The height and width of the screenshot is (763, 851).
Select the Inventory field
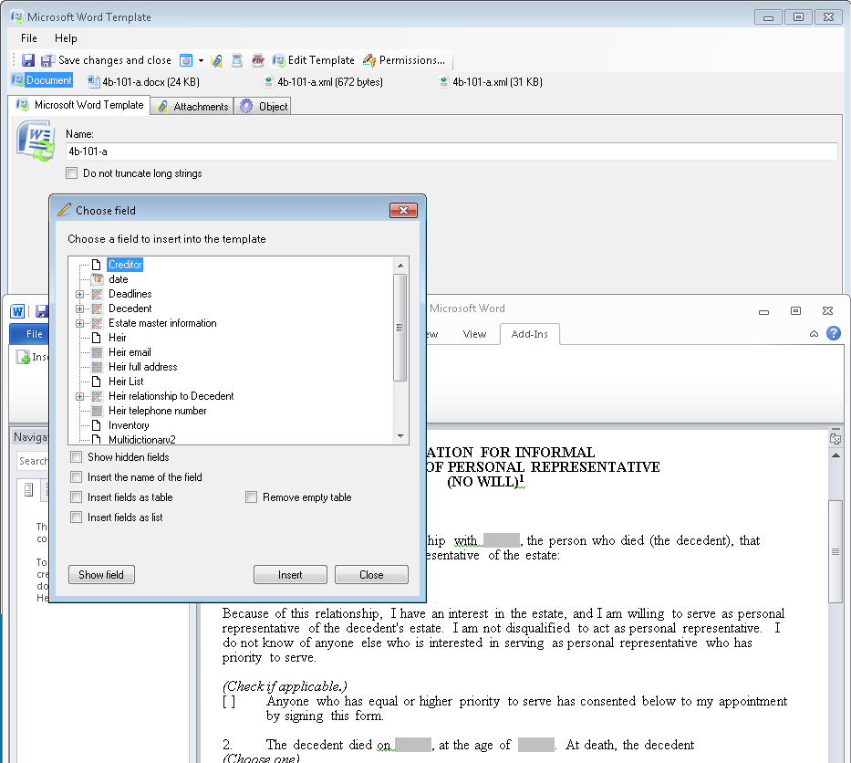pyautogui.click(x=129, y=425)
